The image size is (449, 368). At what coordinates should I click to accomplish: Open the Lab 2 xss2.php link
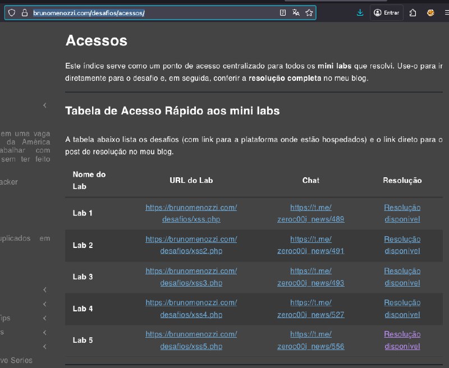[x=191, y=245]
